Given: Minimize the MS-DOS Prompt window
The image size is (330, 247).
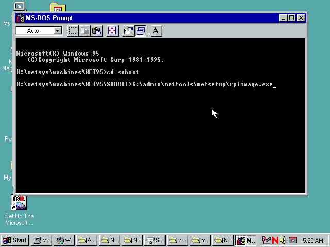Looking at the screenshot, I should [283, 18].
